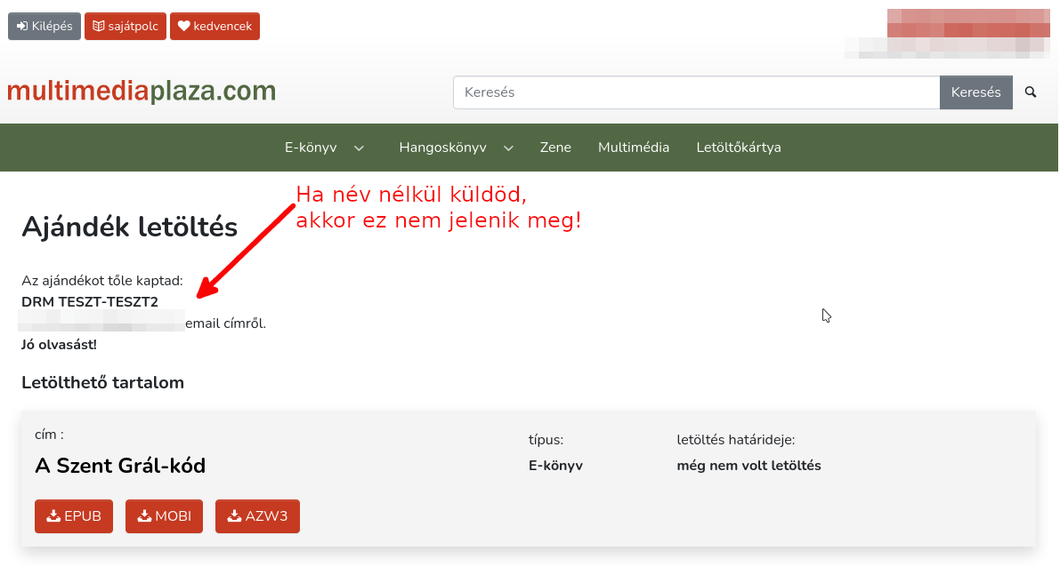Go to the Zene section

click(555, 148)
